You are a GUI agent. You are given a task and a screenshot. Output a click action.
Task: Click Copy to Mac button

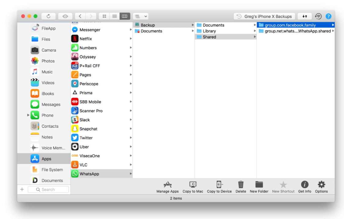(x=193, y=187)
